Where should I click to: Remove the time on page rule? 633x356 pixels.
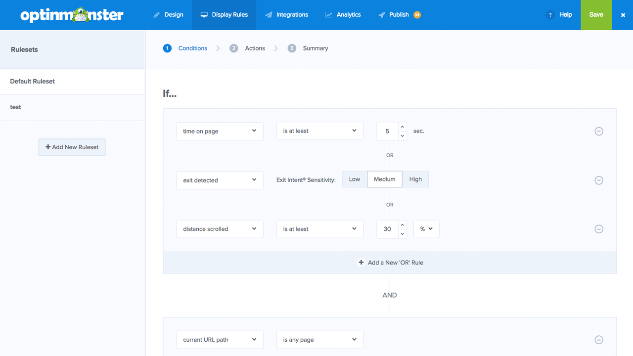click(x=598, y=132)
